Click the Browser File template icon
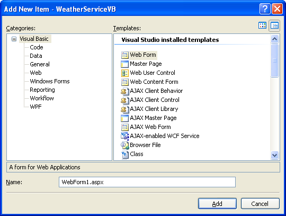This screenshot has height=216, width=286. [125, 145]
